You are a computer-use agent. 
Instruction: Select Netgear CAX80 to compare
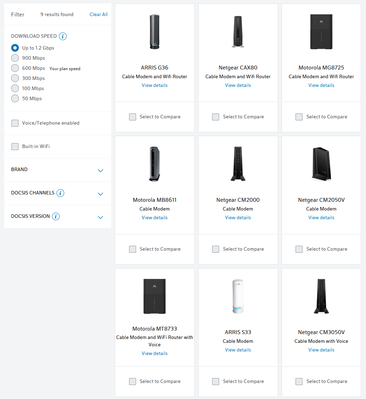click(x=216, y=117)
